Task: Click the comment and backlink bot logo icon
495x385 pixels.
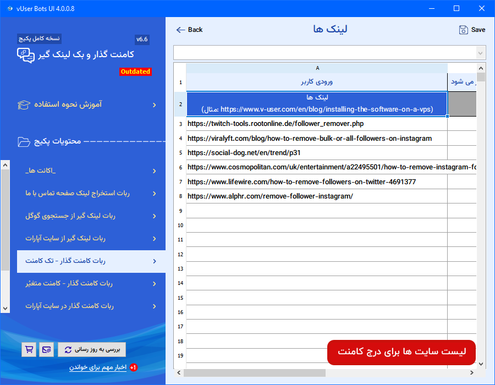Action: (x=25, y=55)
